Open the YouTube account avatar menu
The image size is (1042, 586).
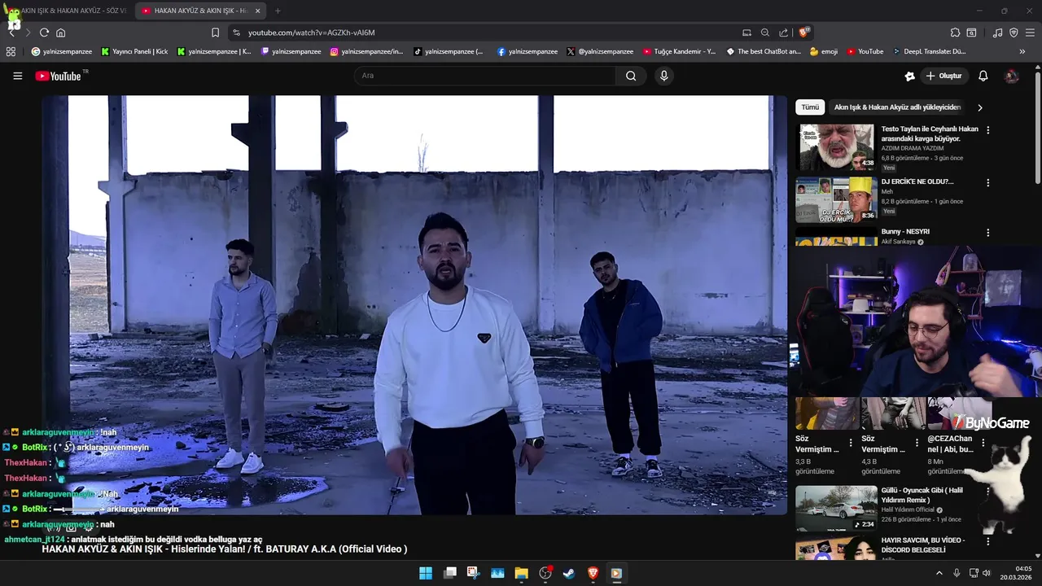point(1012,76)
